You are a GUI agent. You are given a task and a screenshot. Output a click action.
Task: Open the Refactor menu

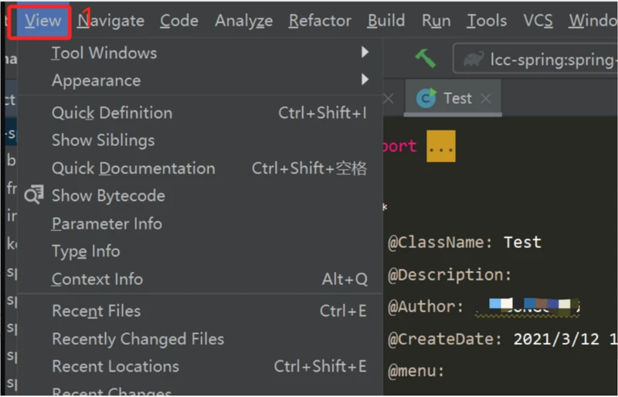[320, 21]
